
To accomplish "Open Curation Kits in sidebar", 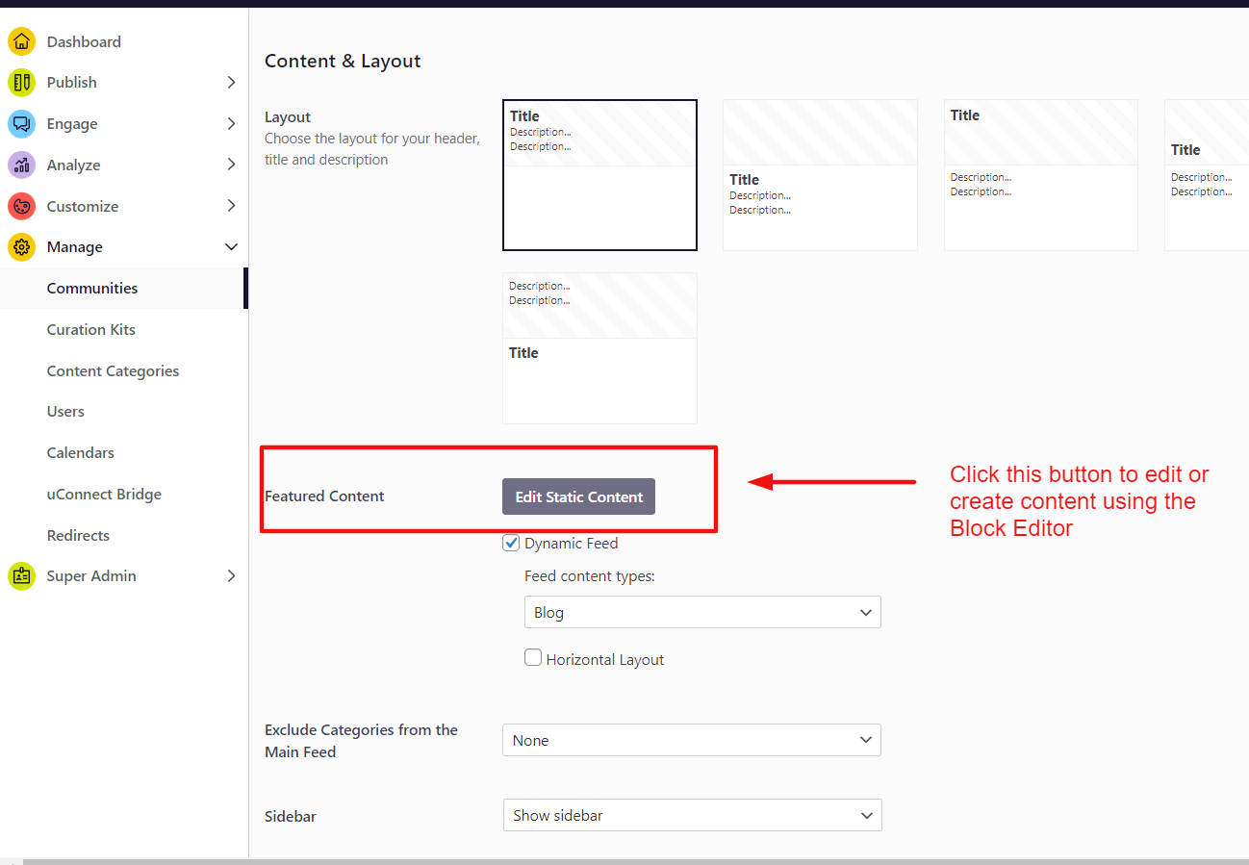I will (x=90, y=330).
